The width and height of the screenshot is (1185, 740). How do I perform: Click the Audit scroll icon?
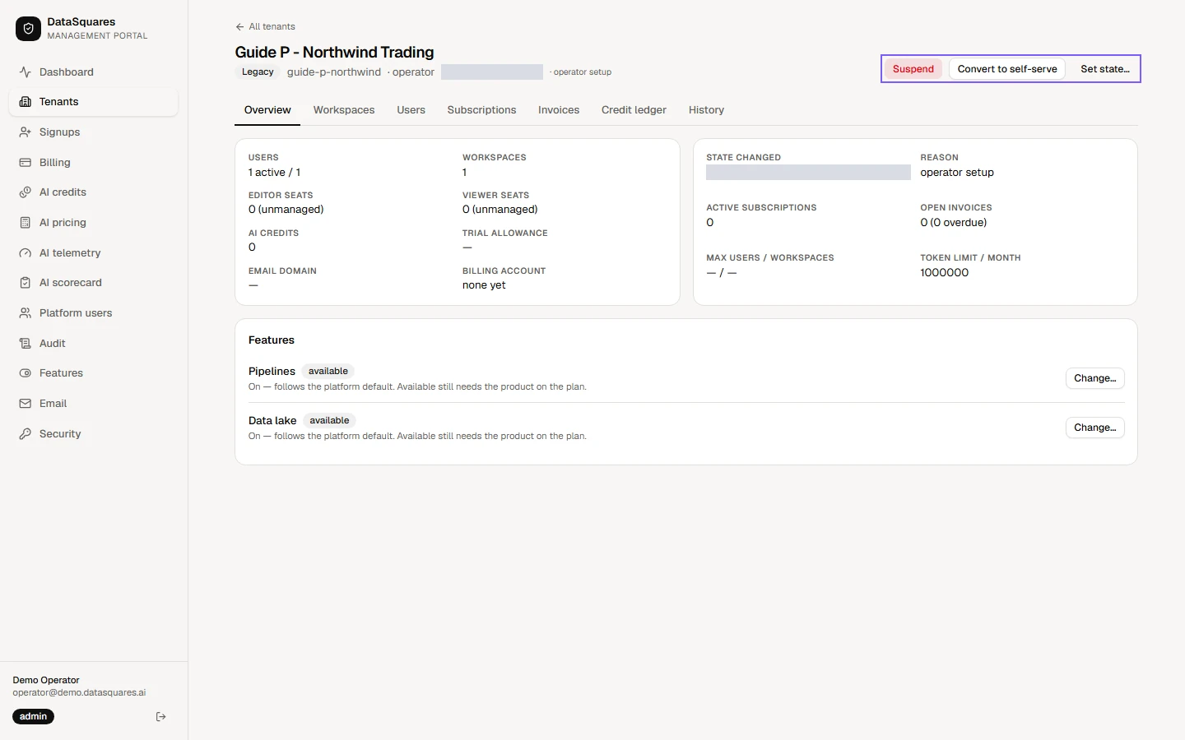[26, 344]
